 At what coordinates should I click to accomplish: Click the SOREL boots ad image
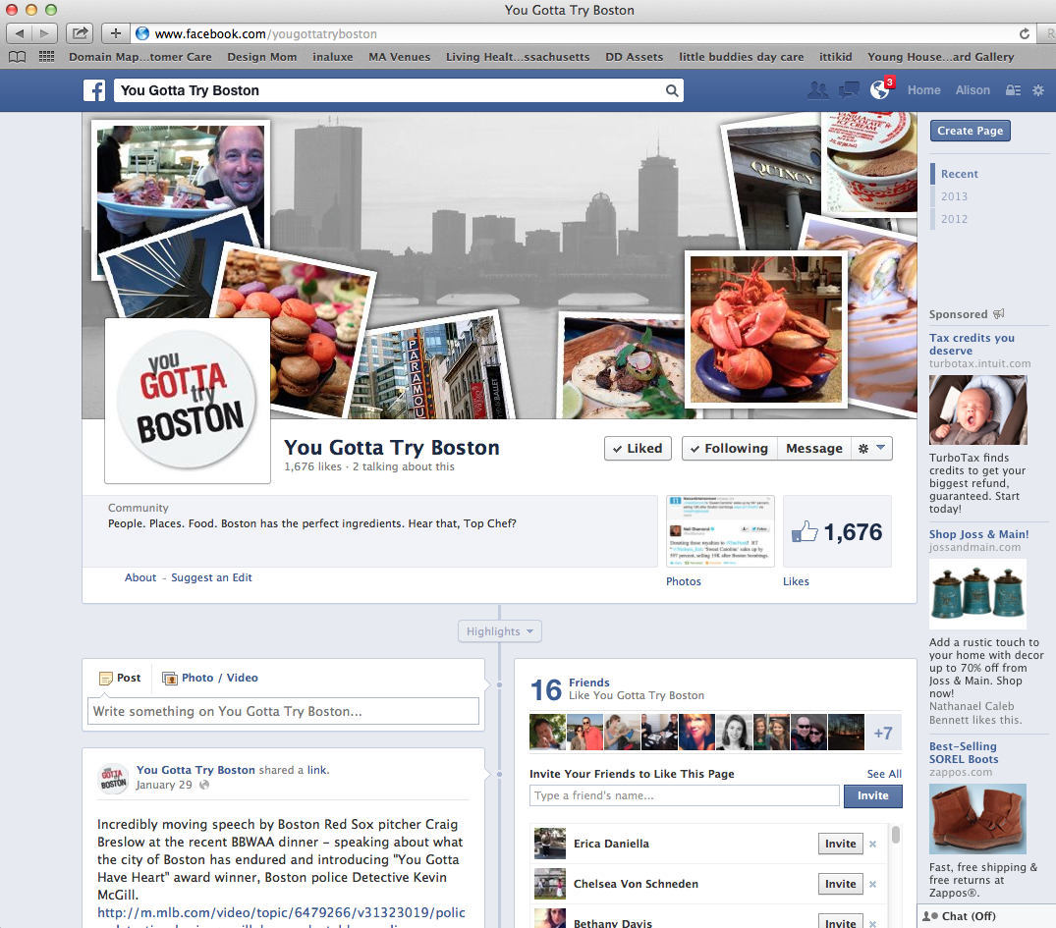point(977,819)
